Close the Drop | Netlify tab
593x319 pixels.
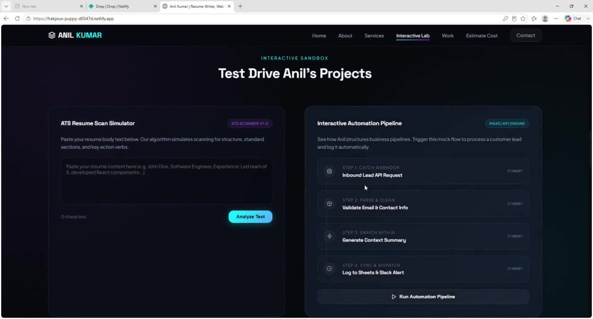(155, 6)
